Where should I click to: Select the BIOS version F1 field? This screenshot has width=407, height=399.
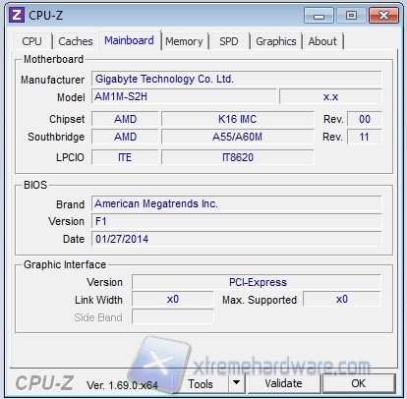(x=236, y=221)
